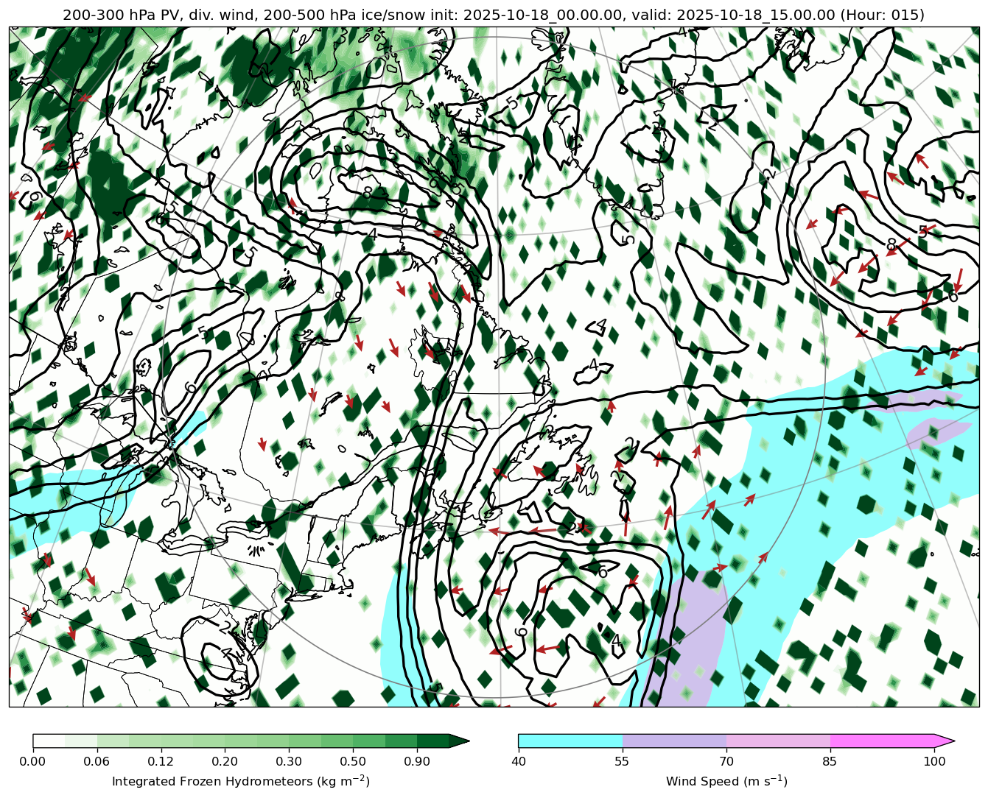Click the darkest green arrow tip of hydrometeor colorbar

click(x=459, y=741)
